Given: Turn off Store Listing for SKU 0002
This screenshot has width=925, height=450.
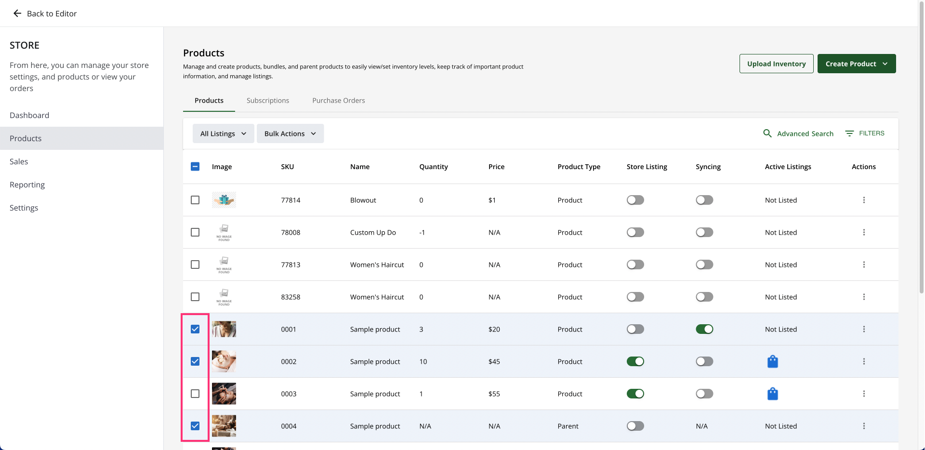Looking at the screenshot, I should pyautogui.click(x=635, y=361).
